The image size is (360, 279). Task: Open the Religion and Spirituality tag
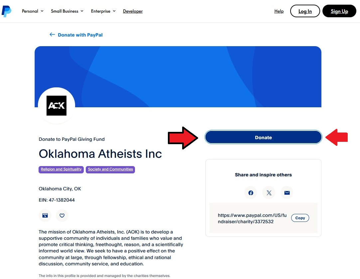[x=61, y=169]
